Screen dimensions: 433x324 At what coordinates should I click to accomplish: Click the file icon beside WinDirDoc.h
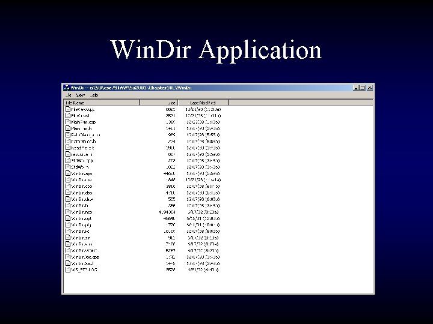(68, 263)
